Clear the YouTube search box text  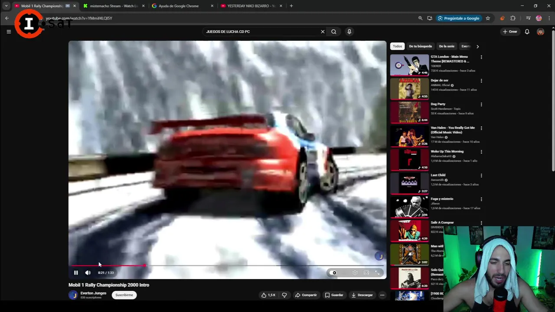pyautogui.click(x=323, y=32)
